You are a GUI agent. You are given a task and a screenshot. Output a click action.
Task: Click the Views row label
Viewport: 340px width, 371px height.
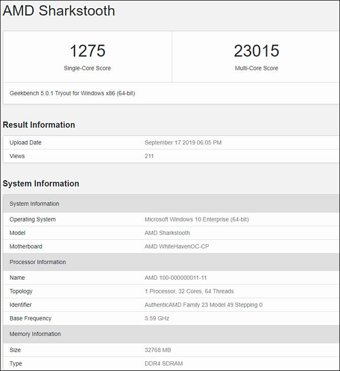[17, 156]
